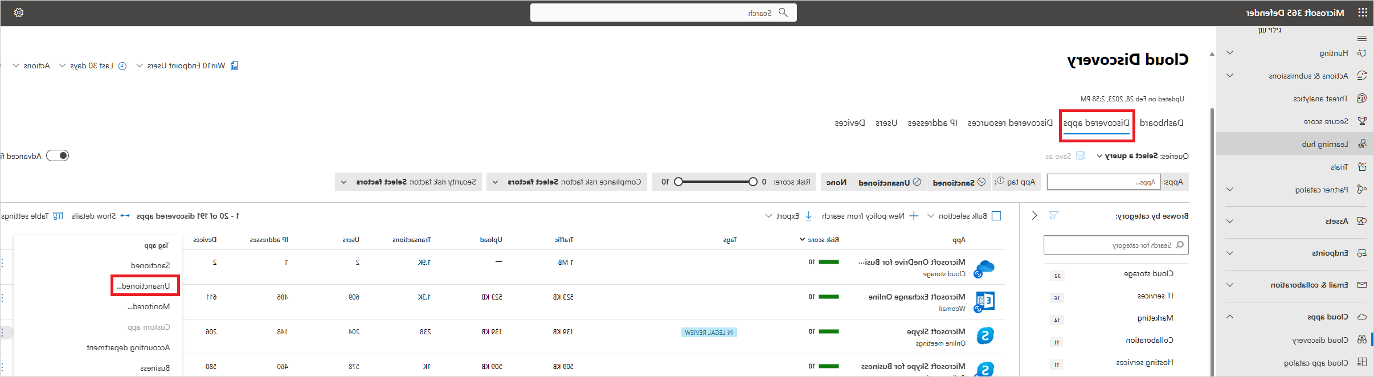Expand the Hunting section chevron
Viewport: 1374px width, 377px height.
1230,53
